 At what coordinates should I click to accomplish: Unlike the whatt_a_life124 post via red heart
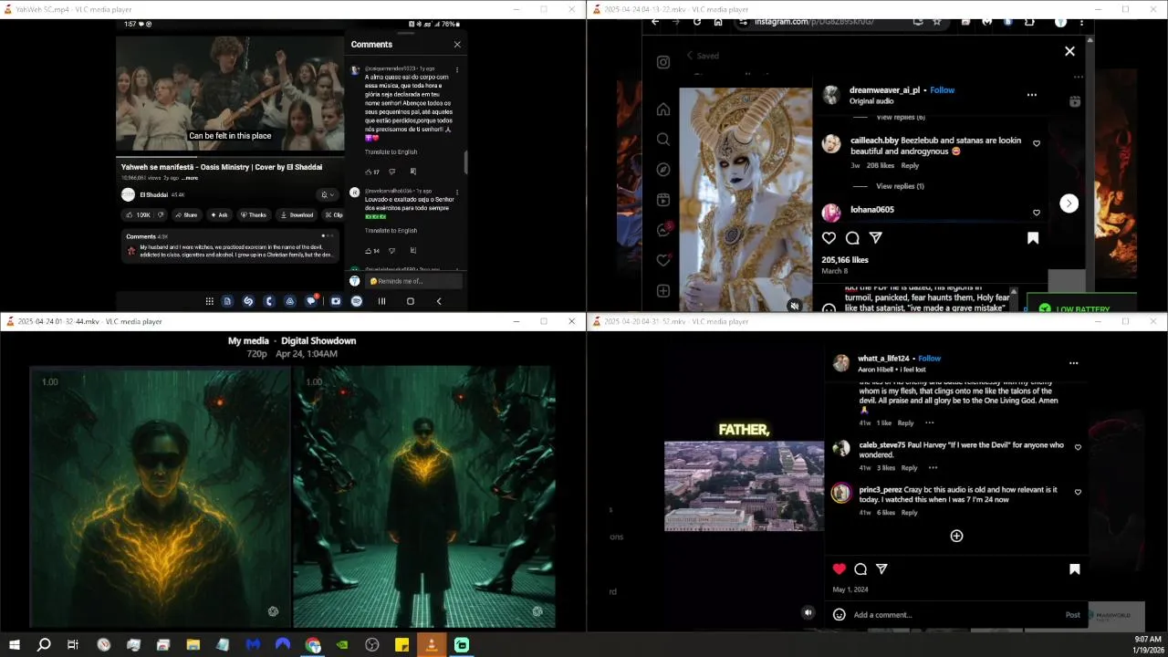839,568
